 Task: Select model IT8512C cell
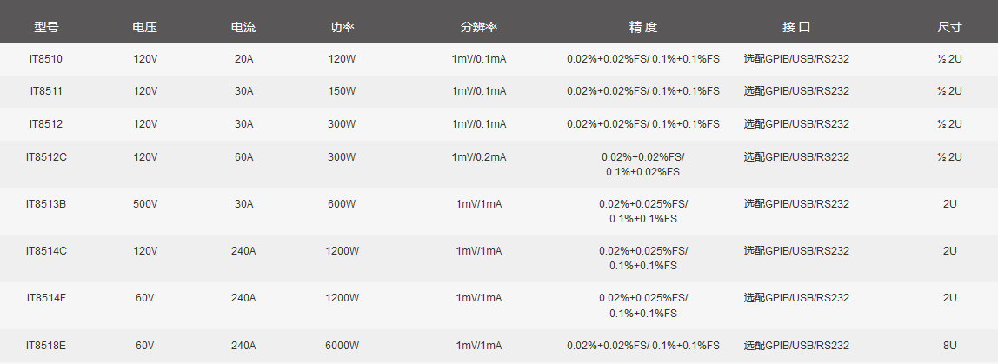46,156
